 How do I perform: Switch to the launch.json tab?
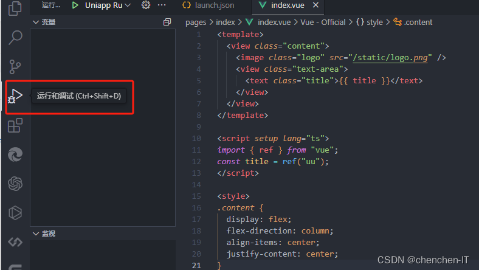pos(208,5)
